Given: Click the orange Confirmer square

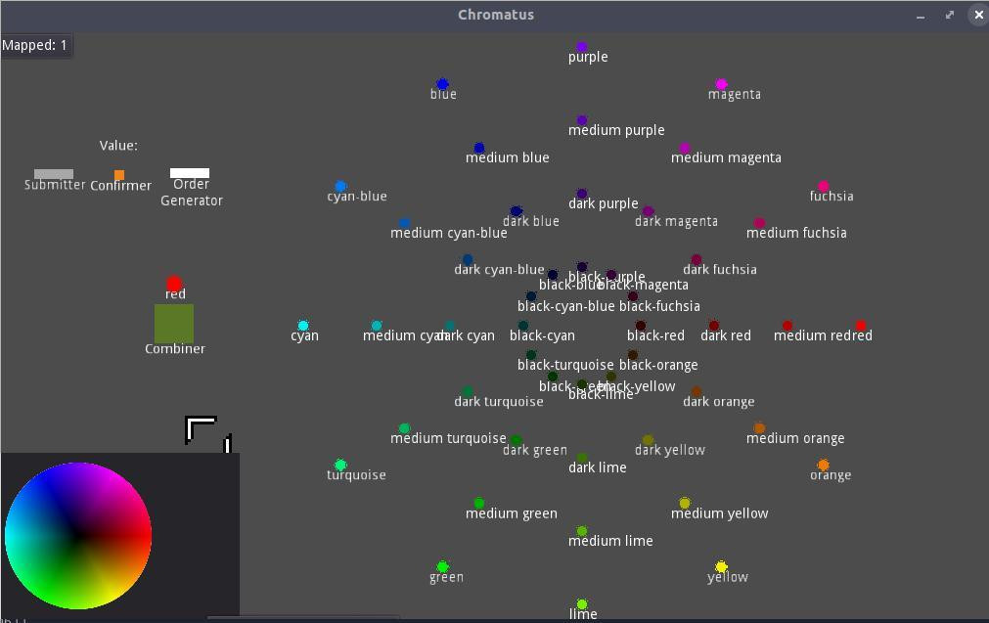Looking at the screenshot, I should (118, 175).
